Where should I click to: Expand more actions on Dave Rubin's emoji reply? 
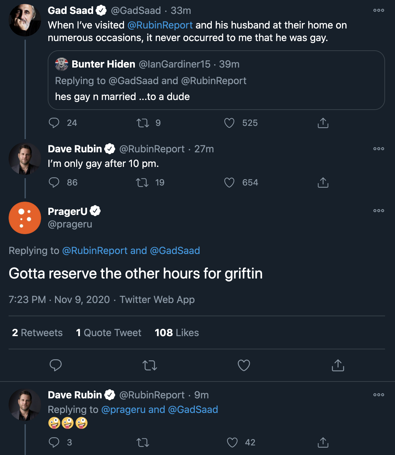pyautogui.click(x=379, y=395)
